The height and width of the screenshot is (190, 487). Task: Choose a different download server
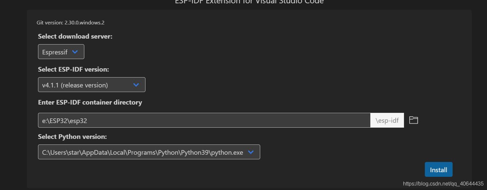[x=61, y=52]
